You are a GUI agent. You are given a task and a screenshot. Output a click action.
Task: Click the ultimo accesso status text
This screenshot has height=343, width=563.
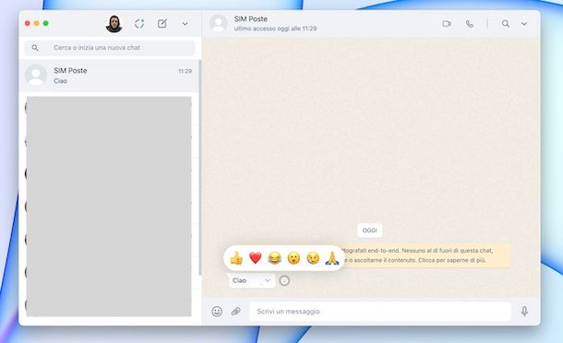275,29
